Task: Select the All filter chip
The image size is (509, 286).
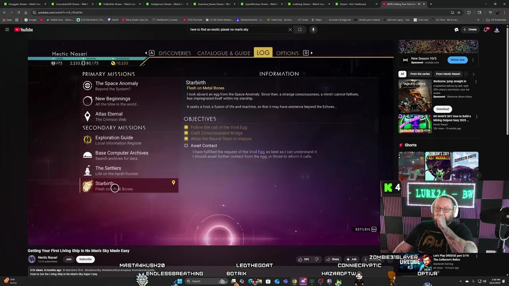Action: click(x=402, y=74)
